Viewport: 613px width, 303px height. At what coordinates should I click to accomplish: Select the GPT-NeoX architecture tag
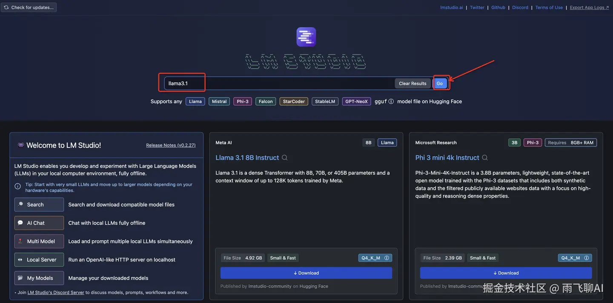pos(356,102)
